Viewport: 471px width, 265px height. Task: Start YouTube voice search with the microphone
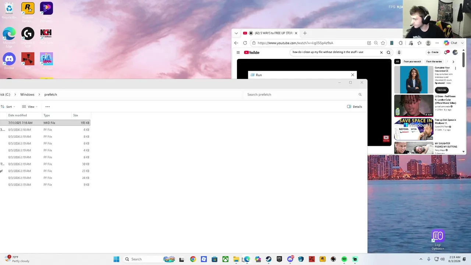[x=399, y=53]
